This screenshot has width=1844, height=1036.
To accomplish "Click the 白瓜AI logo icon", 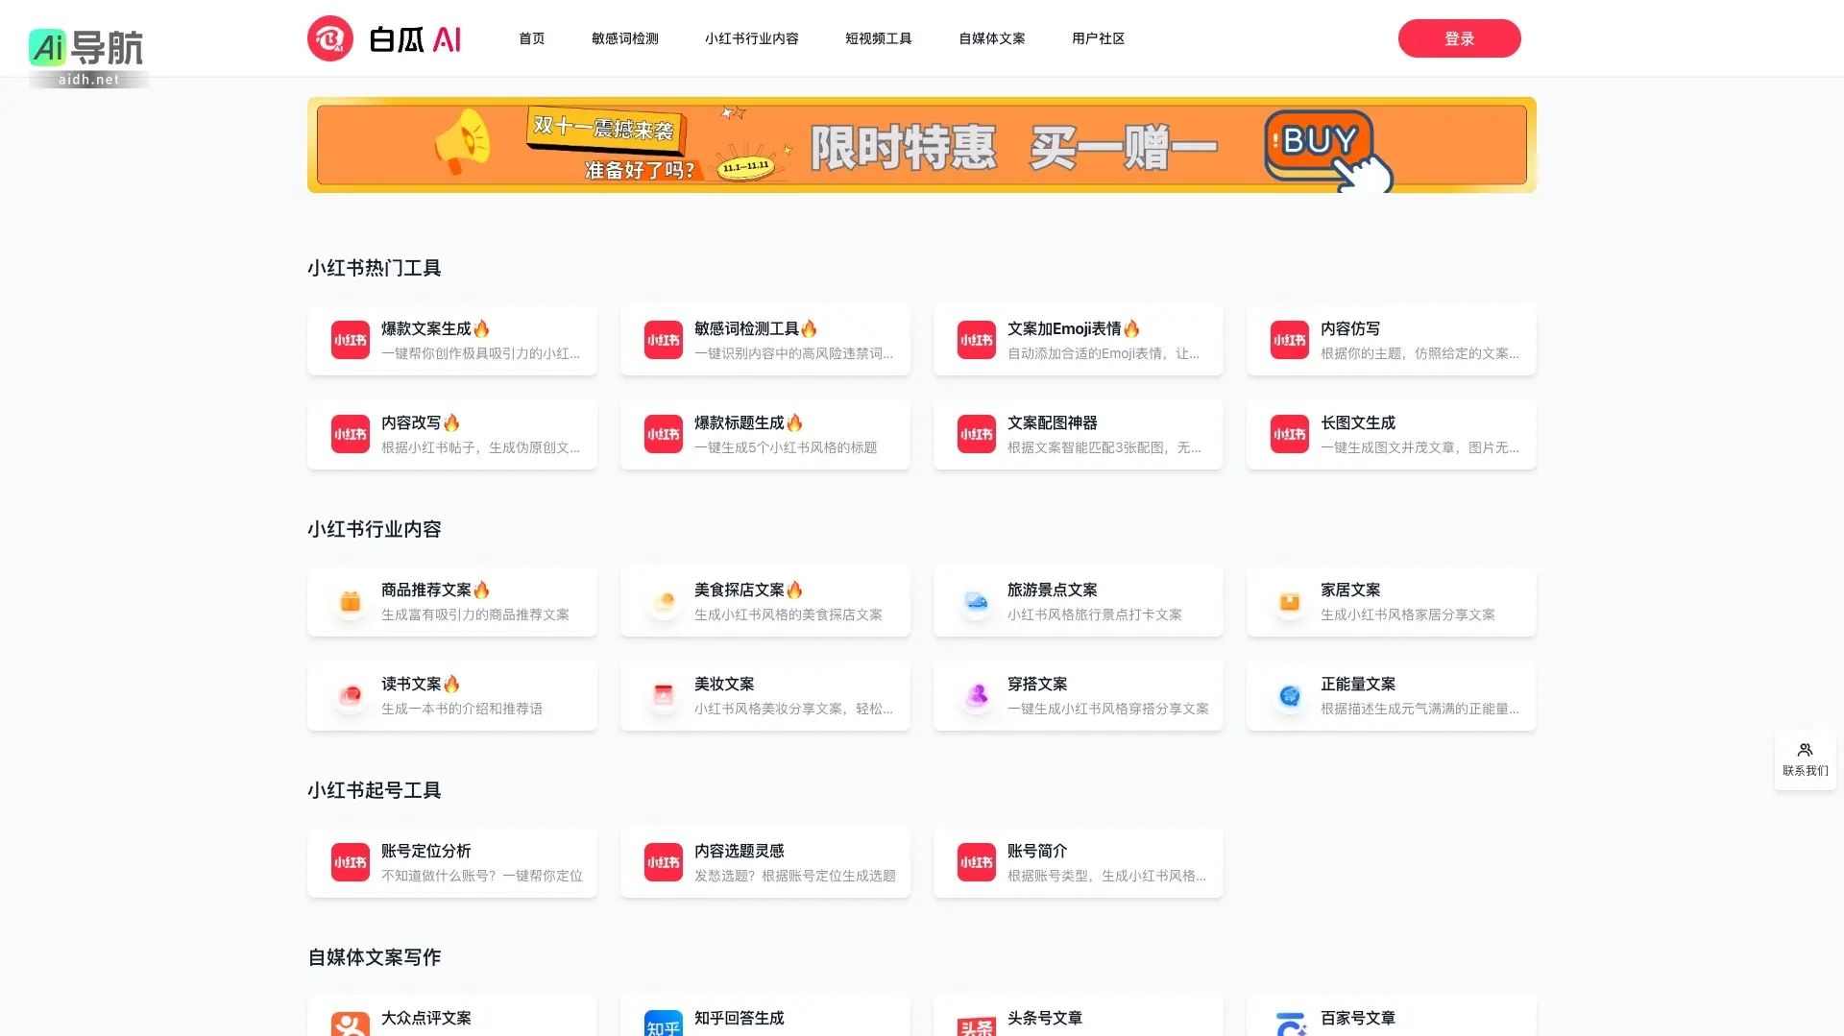I will click(x=329, y=38).
